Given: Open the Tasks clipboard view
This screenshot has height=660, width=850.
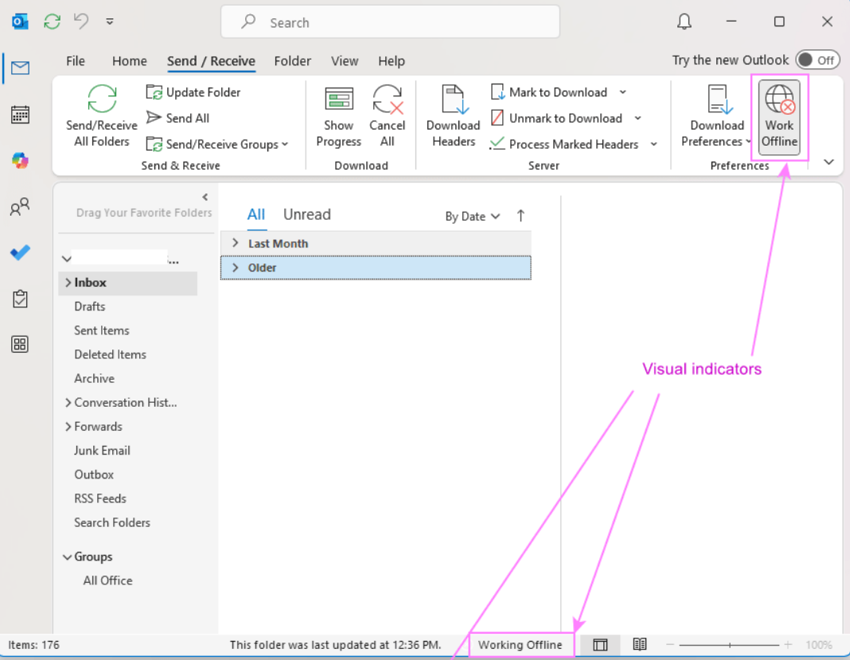Looking at the screenshot, I should 20,299.
